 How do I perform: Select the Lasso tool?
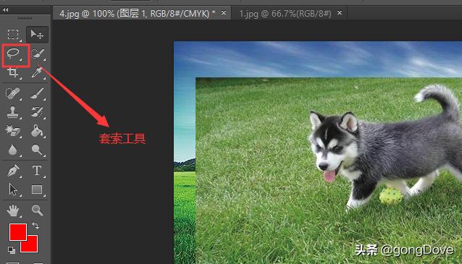coord(13,54)
